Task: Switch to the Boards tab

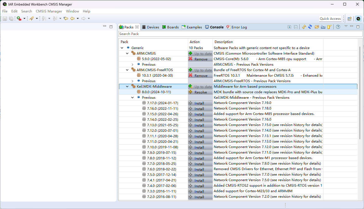Action: pyautogui.click(x=170, y=27)
